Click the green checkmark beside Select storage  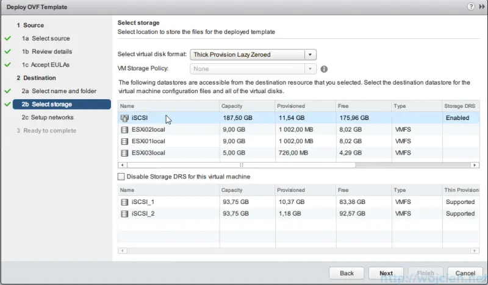8,104
